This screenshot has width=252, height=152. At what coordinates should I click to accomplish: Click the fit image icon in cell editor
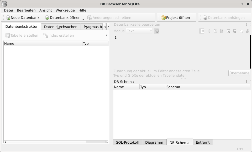click(x=215, y=31)
